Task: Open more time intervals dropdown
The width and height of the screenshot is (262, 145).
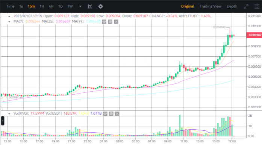Action: pos(80,6)
